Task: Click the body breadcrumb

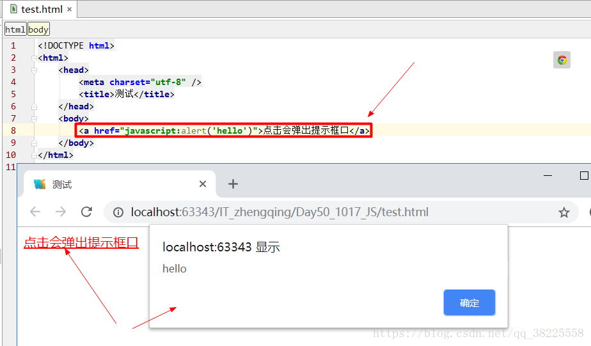Action: pos(38,29)
